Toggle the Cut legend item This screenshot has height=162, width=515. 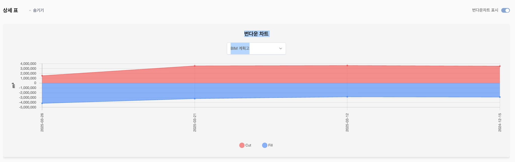tap(245, 145)
